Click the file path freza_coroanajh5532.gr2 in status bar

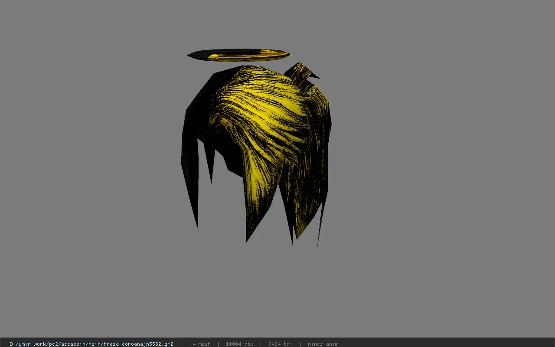(x=91, y=344)
